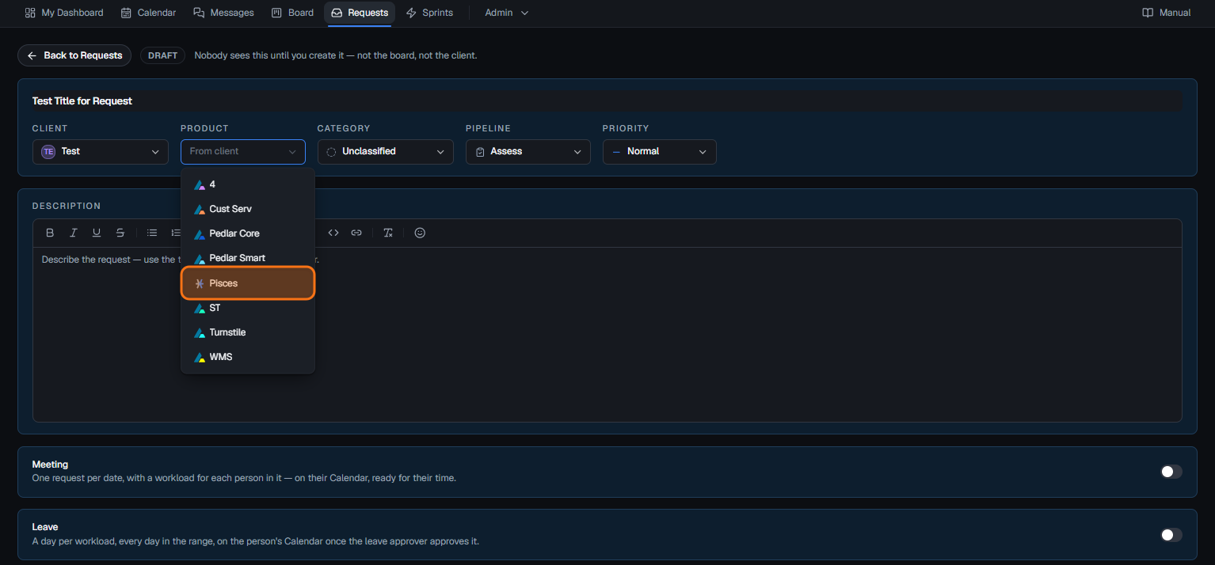Click the dash icon beside Normal priority
Screen dimensions: 1215x565
(x=616, y=151)
